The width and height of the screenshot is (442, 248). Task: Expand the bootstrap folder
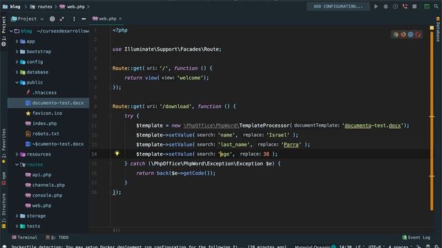[17, 52]
